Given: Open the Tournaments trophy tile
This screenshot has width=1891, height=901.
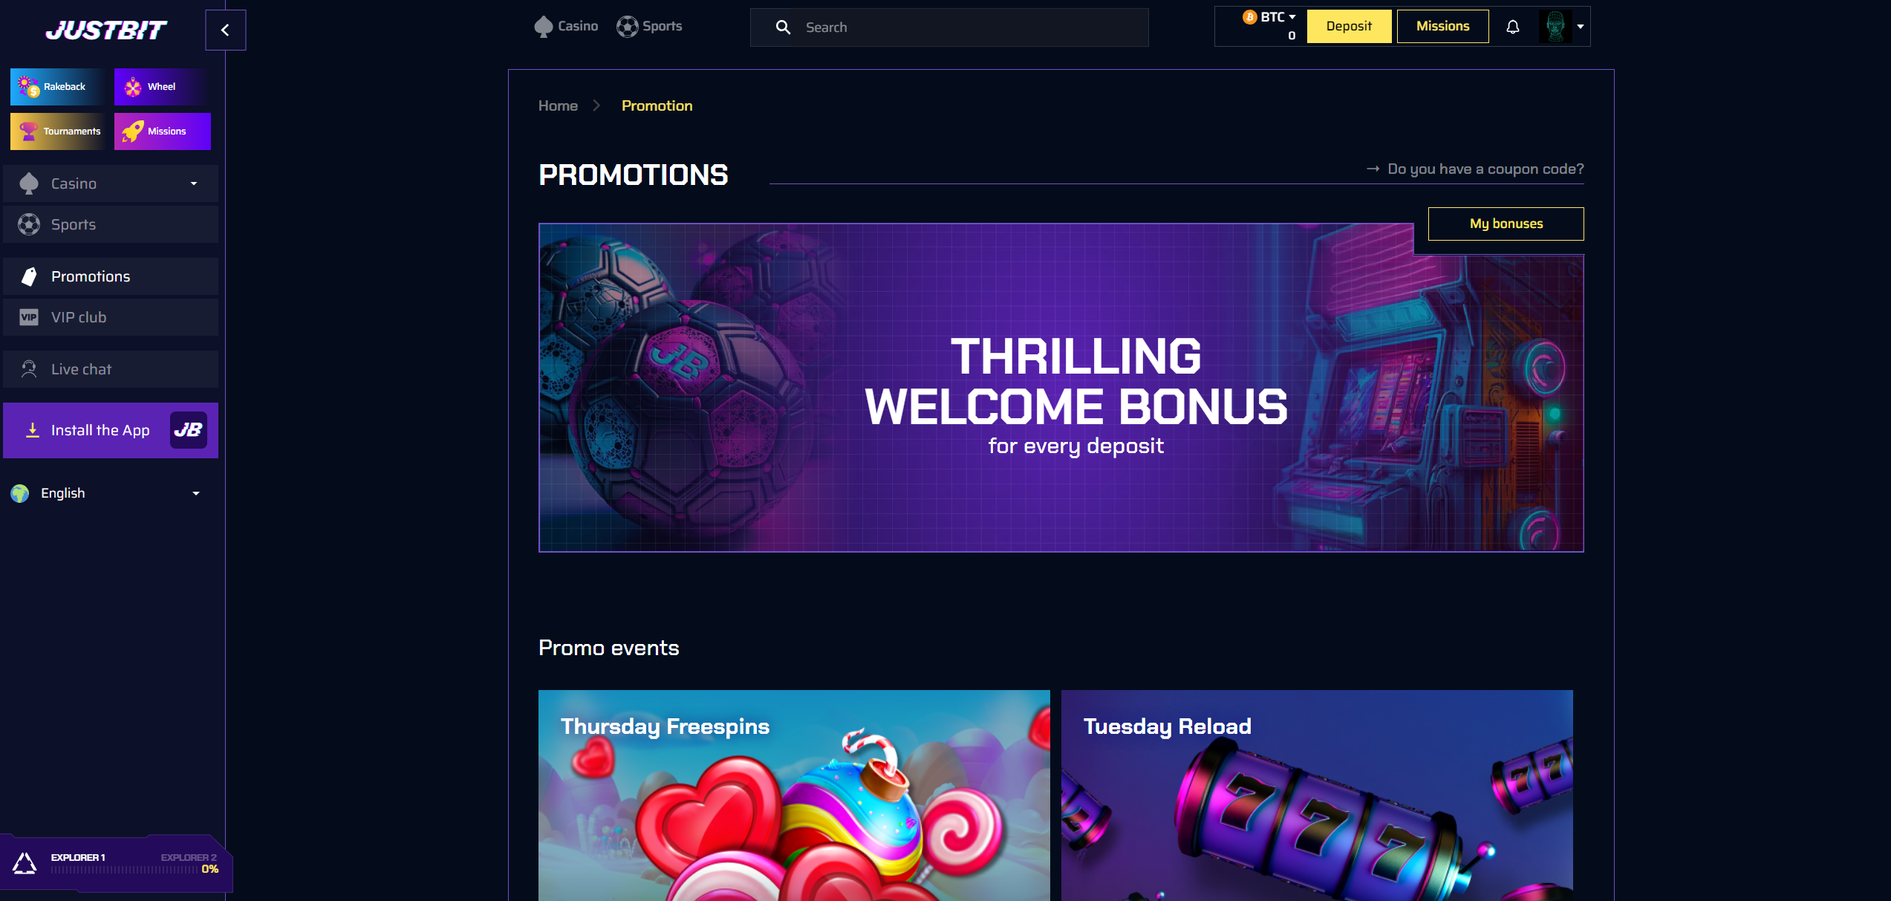Looking at the screenshot, I should (x=58, y=131).
